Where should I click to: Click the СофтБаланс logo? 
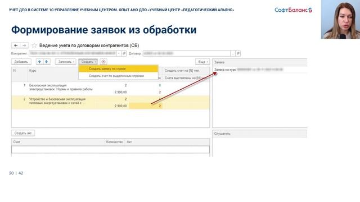click(293, 10)
